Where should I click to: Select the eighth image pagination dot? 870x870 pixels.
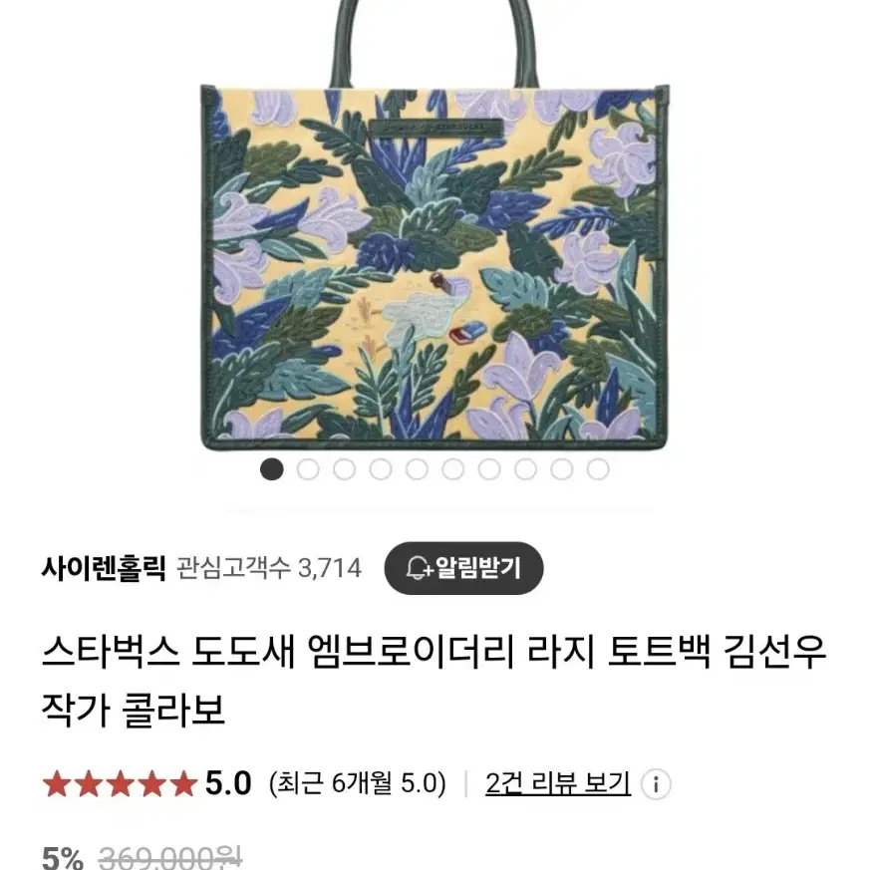[525, 469]
